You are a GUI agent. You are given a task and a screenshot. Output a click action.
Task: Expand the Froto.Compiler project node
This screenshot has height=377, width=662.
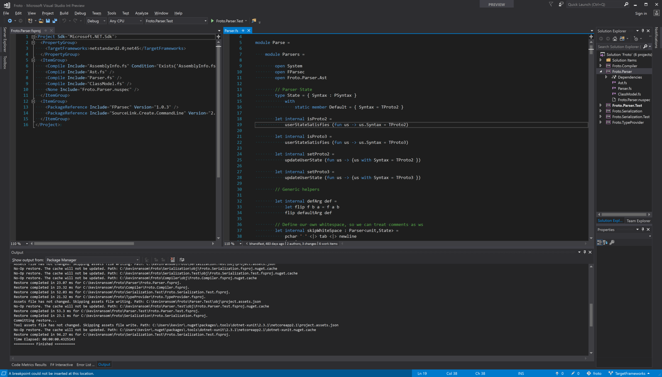point(601,66)
